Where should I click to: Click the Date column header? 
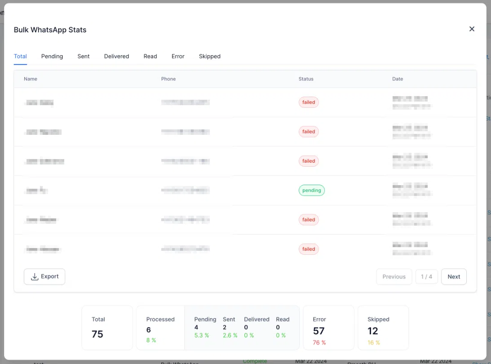tap(398, 79)
